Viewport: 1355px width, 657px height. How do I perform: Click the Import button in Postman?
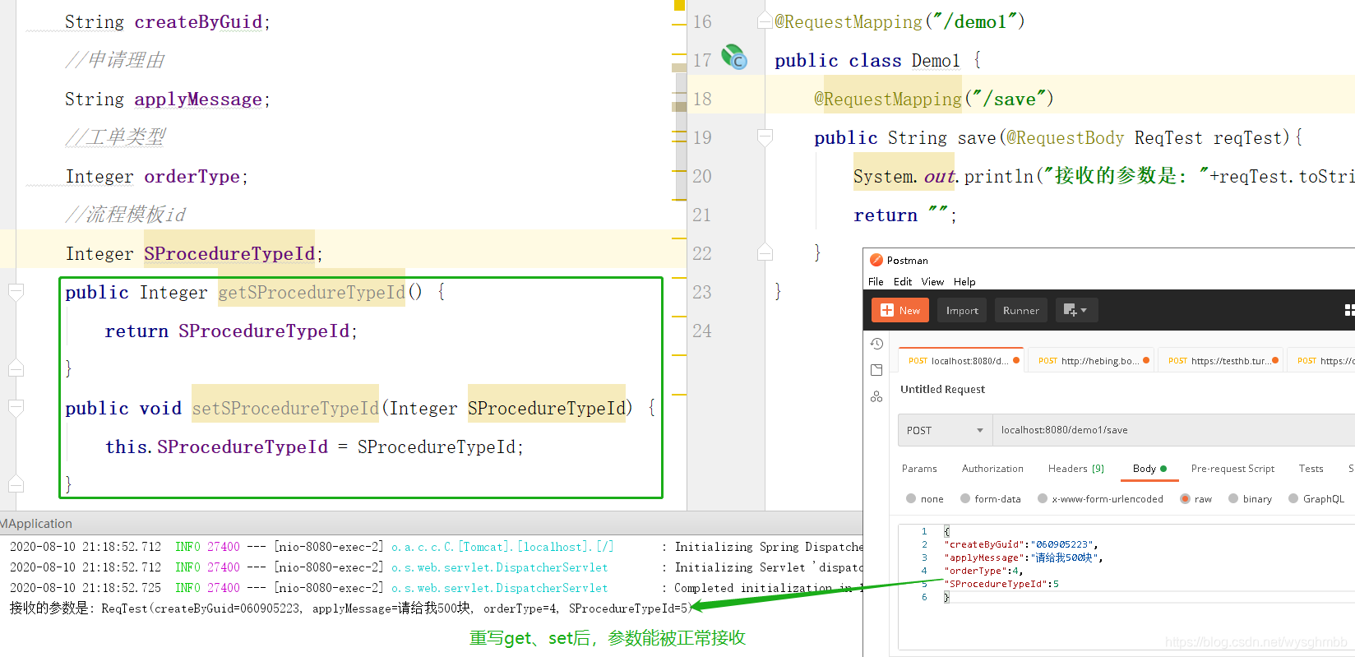[962, 310]
